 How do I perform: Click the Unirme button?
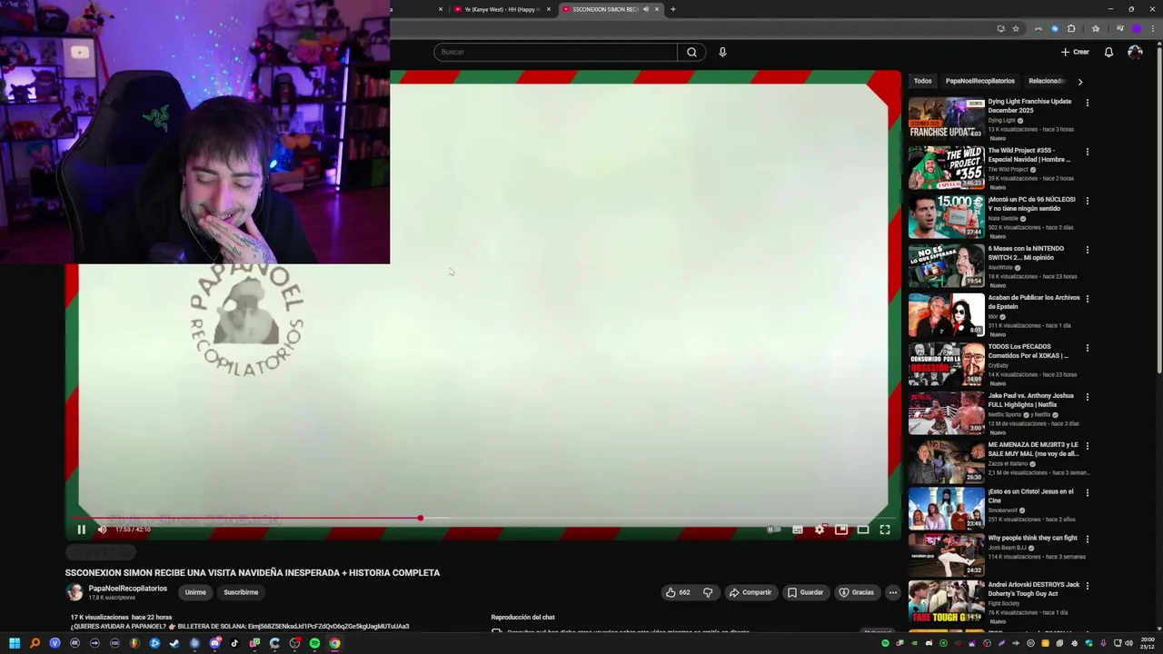pos(195,592)
